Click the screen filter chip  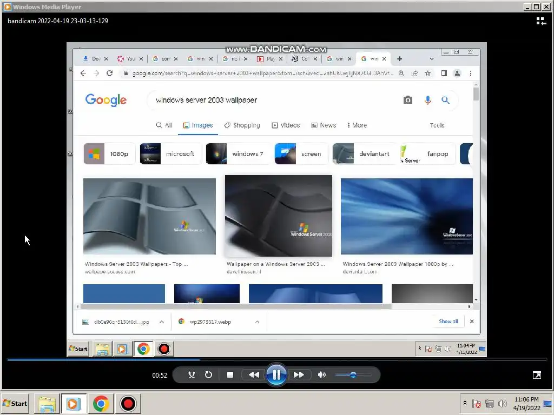click(x=301, y=154)
